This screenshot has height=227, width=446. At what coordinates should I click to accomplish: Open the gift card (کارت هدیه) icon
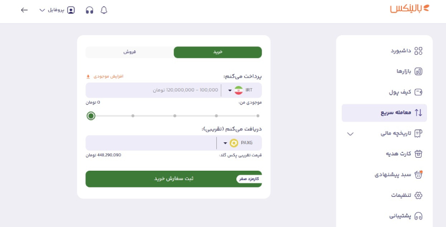[x=418, y=154]
